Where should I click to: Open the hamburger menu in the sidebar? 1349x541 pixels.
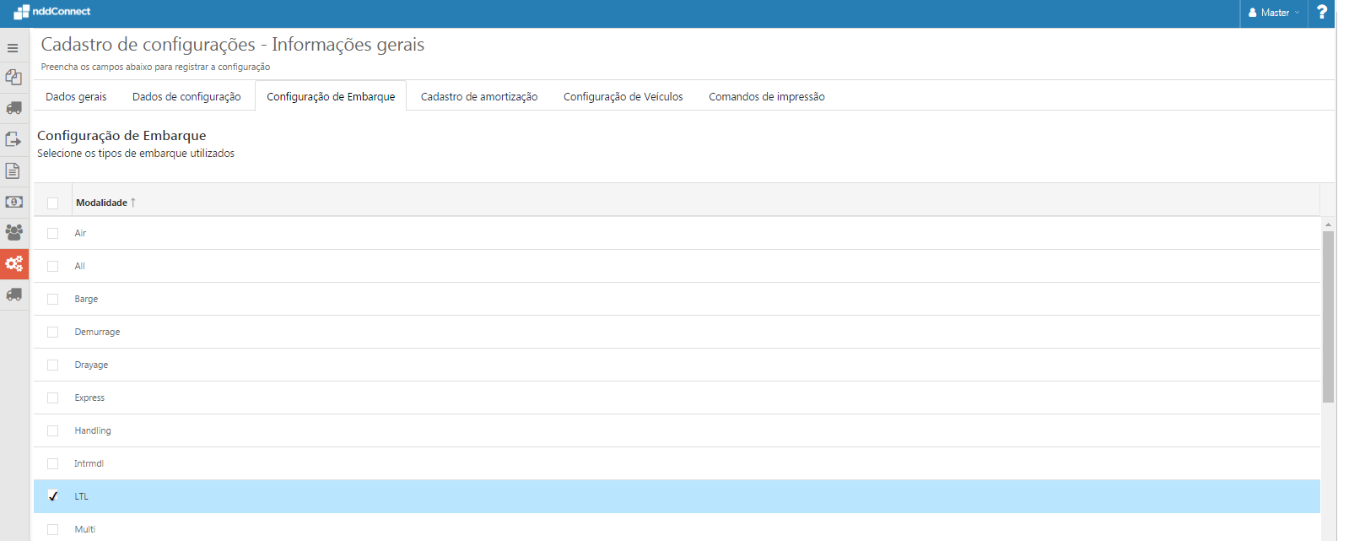(13, 48)
